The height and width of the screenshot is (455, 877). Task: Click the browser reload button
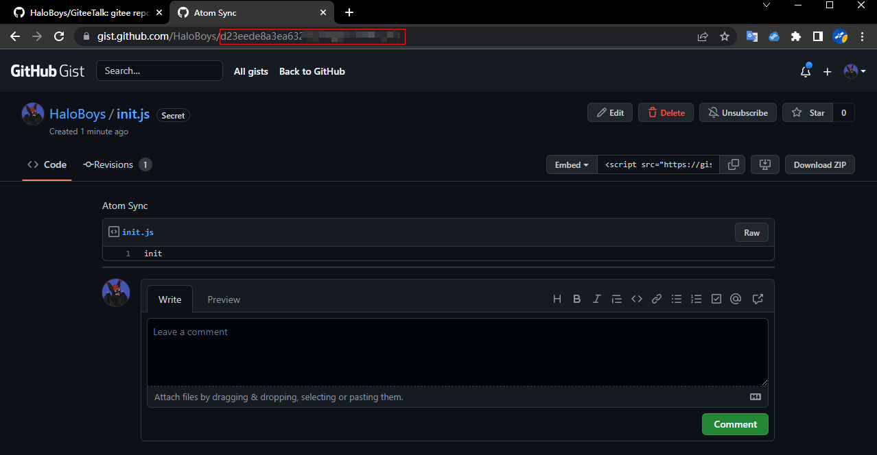59,36
